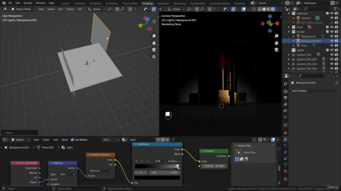Image resolution: width=341 pixels, height=191 pixels.
Task: Open the Texture properties tab icon
Action: point(286,179)
